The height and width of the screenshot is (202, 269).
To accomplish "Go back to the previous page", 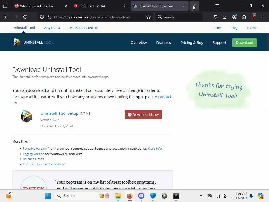I will point(6,17).
